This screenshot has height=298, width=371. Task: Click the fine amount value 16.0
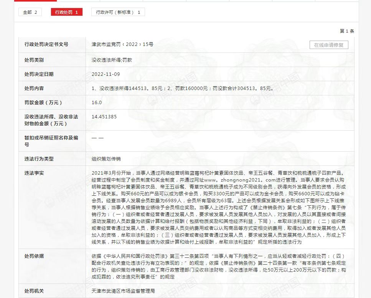coord(97,103)
